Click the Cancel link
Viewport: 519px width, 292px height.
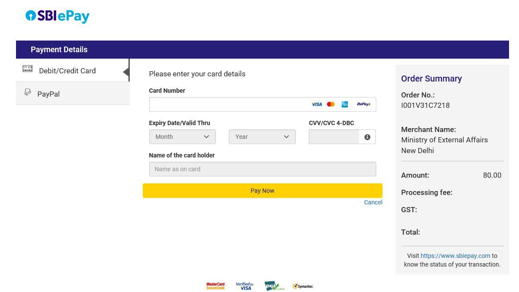pos(373,202)
